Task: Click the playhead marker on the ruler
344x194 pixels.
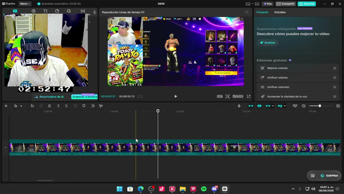Action: point(158,111)
